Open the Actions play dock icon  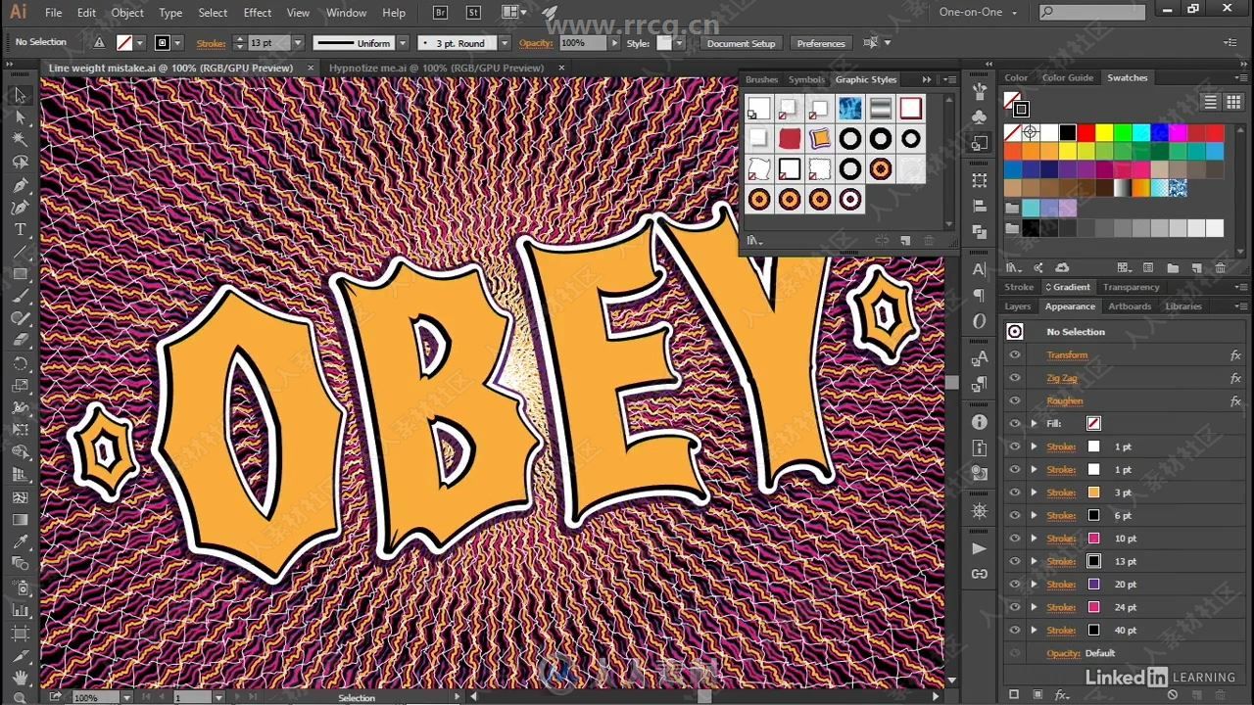click(980, 548)
